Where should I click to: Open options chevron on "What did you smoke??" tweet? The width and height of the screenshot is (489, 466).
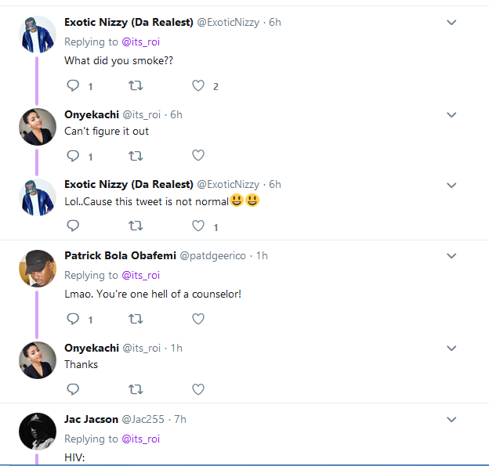click(x=451, y=23)
